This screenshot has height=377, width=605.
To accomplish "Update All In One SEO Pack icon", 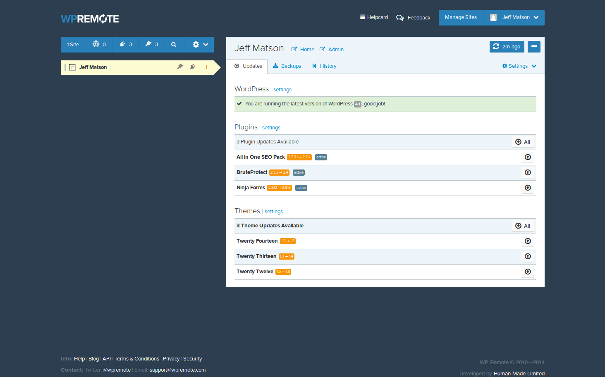I will click(x=528, y=157).
